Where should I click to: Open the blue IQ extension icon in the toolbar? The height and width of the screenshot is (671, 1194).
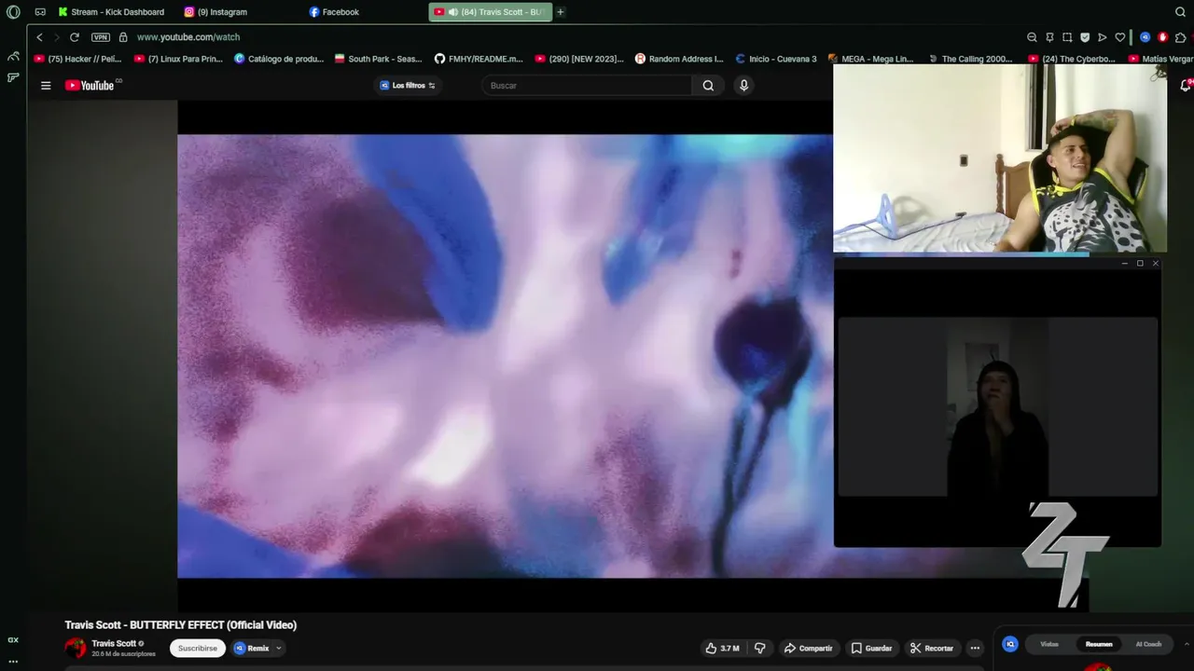click(1145, 37)
